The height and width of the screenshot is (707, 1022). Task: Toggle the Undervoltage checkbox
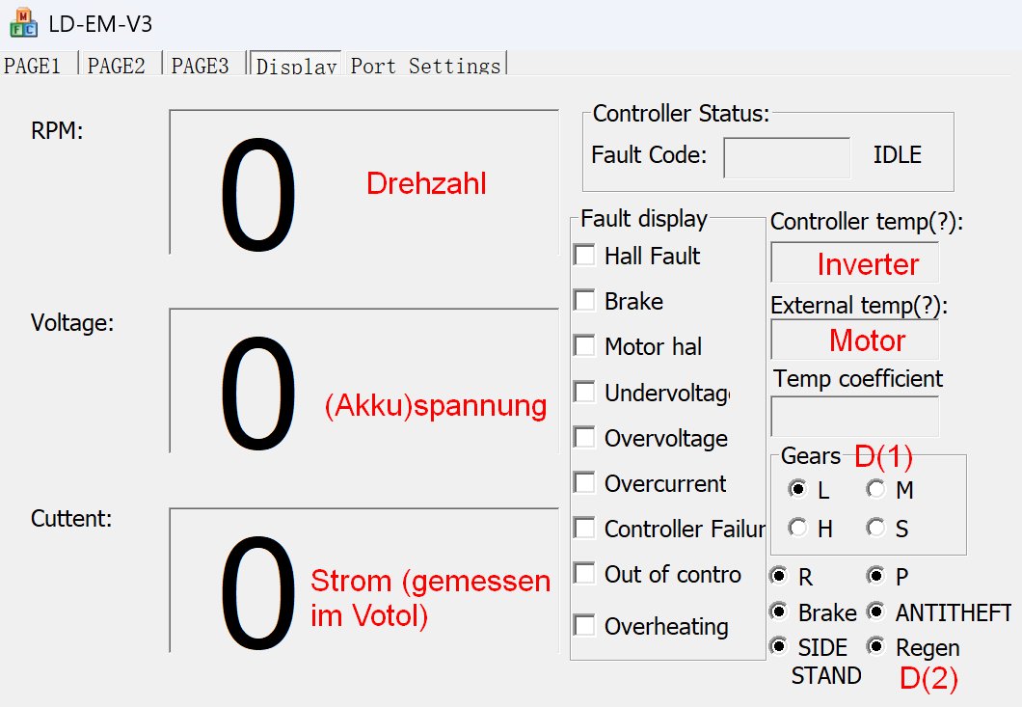click(584, 392)
